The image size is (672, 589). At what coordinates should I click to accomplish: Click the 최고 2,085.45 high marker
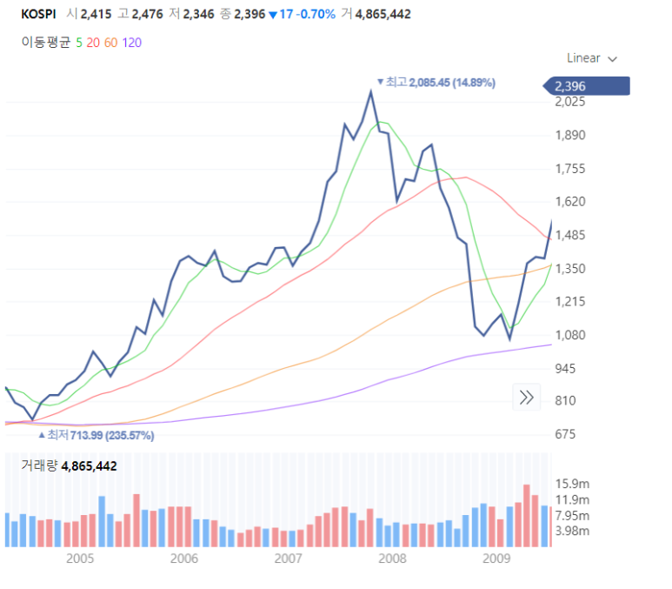coord(436,83)
